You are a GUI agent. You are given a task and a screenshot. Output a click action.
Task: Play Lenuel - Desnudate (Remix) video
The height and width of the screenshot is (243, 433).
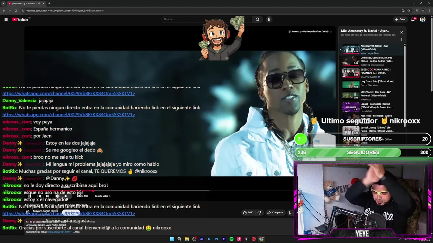coord(371,107)
